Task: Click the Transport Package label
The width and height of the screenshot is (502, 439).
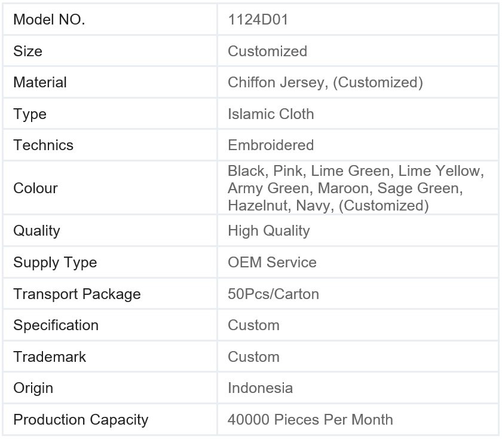Action: 77,294
